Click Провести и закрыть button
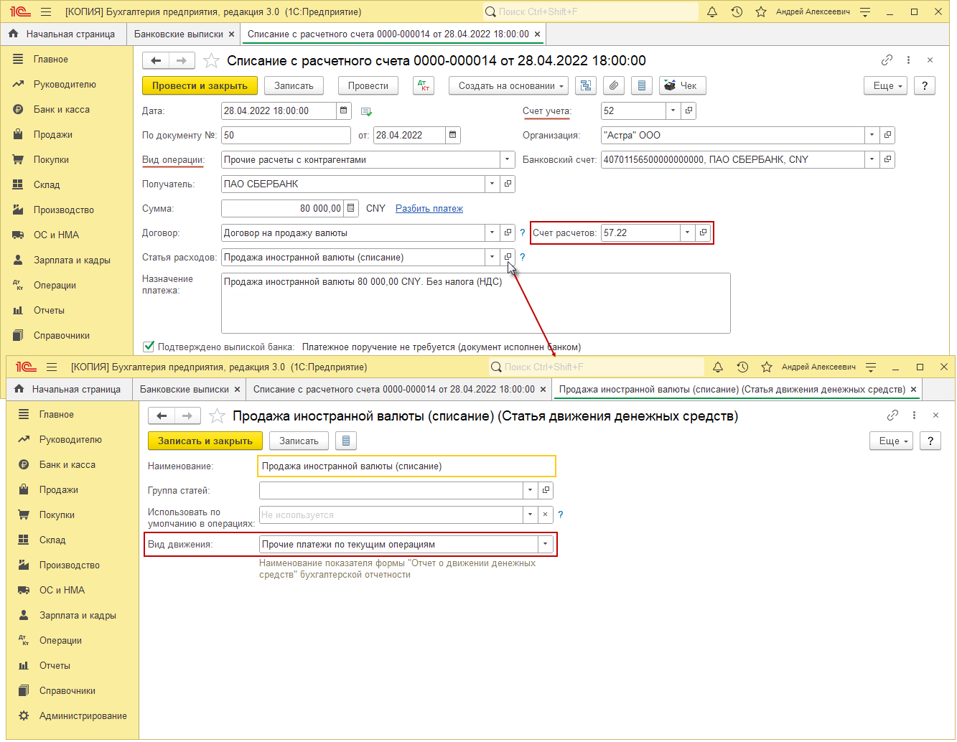Viewport: 957px width, 742px height. (200, 85)
